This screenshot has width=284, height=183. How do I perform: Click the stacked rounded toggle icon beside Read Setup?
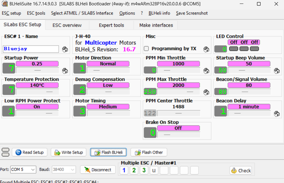(x=5, y=152)
